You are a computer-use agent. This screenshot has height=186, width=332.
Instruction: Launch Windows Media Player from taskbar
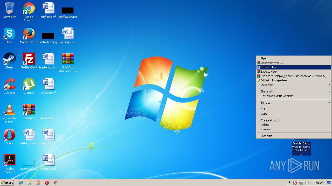point(38,183)
